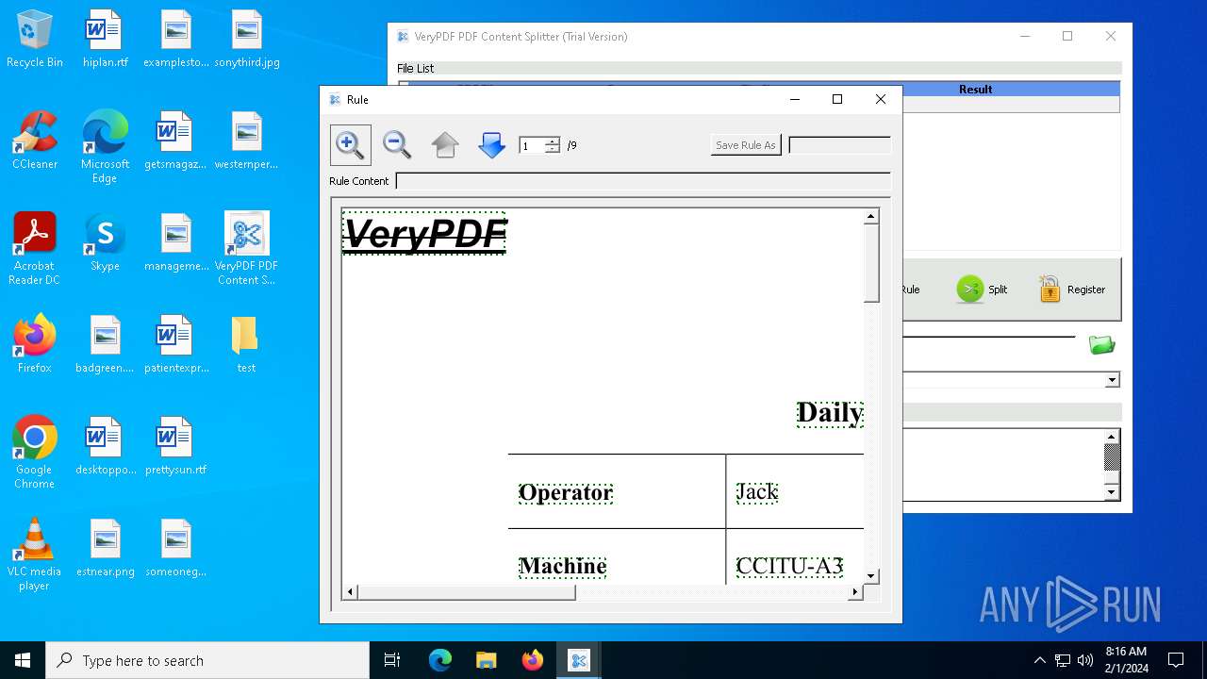Click the log box scrollbar down arrow
Image resolution: width=1207 pixels, height=679 pixels.
click(1112, 492)
